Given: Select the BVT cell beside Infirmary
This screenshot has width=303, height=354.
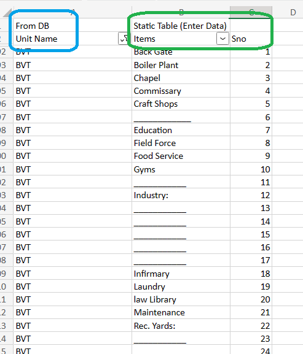Looking at the screenshot, I should click(73, 274).
